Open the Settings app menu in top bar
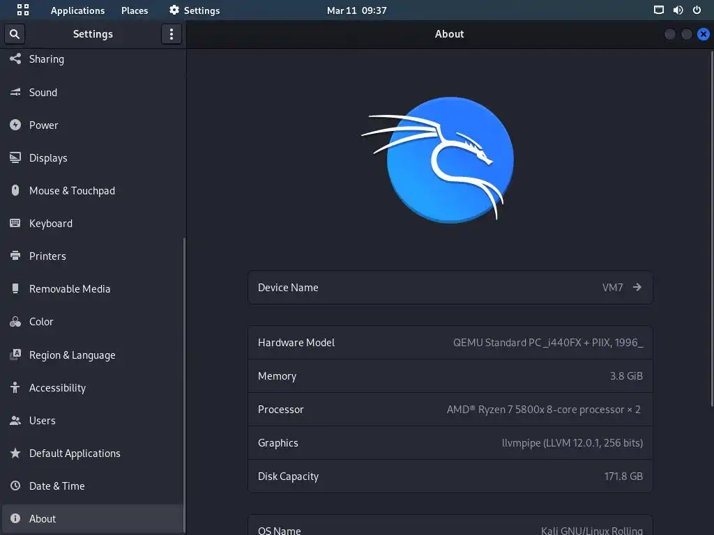Image resolution: width=714 pixels, height=535 pixels. coord(195,10)
